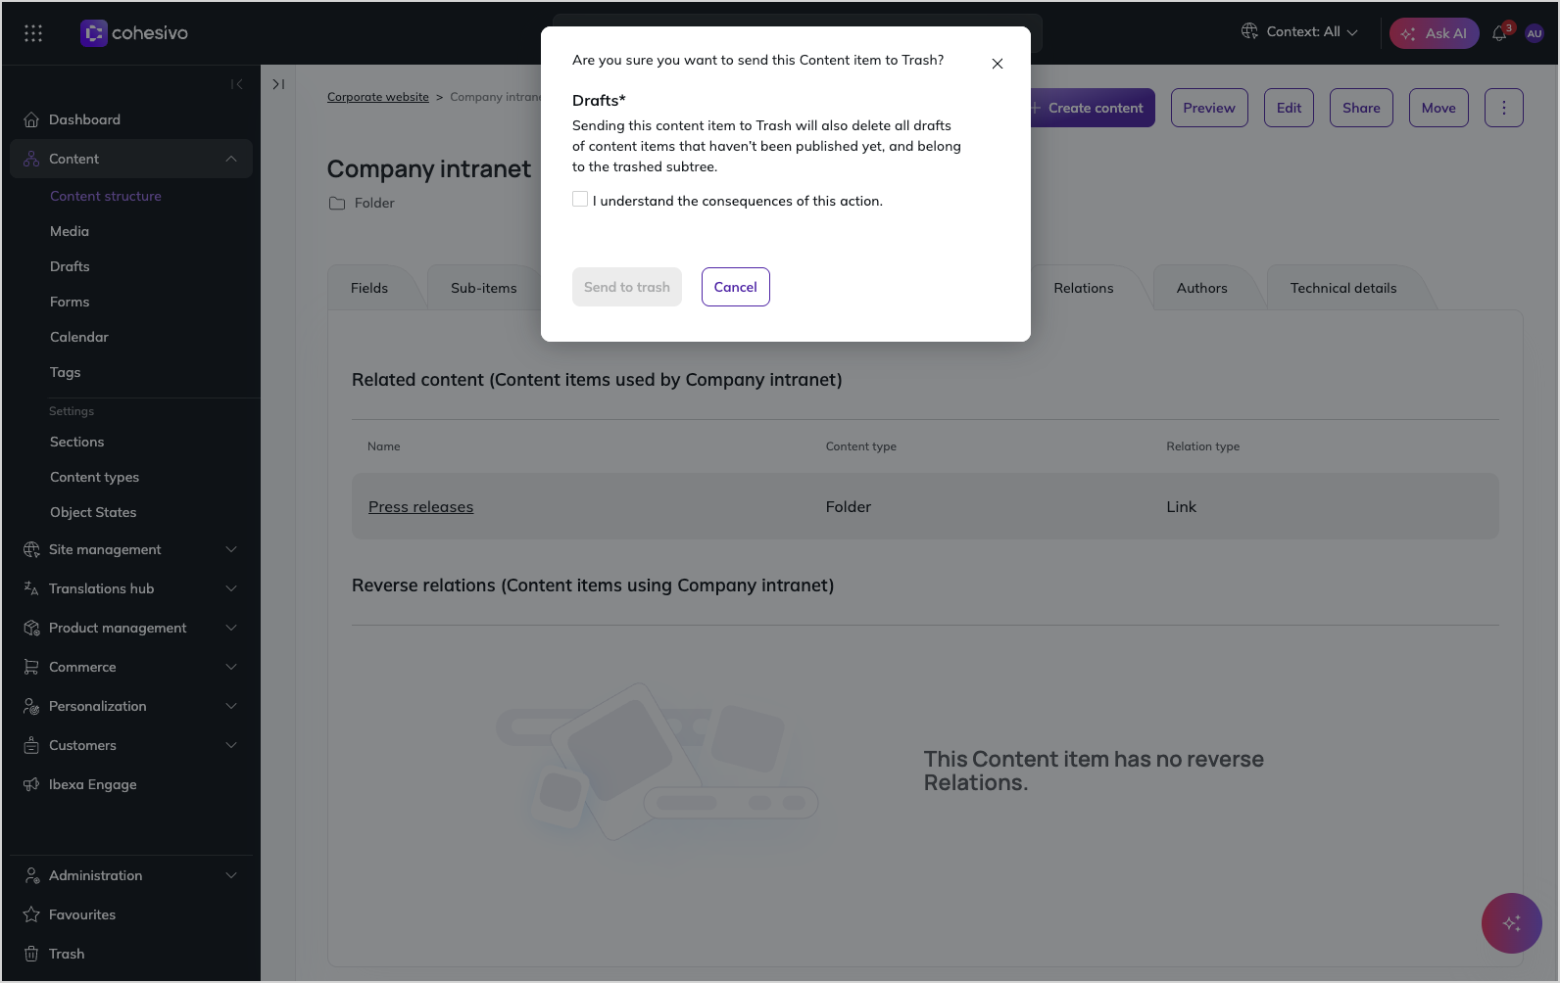This screenshot has width=1560, height=983.
Task: Switch to the Technical details tab
Action: (x=1343, y=288)
